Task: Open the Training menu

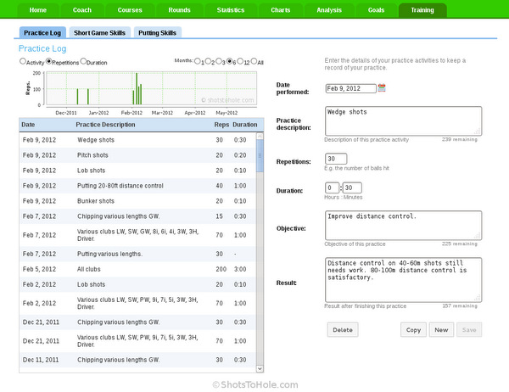Action: [x=422, y=10]
